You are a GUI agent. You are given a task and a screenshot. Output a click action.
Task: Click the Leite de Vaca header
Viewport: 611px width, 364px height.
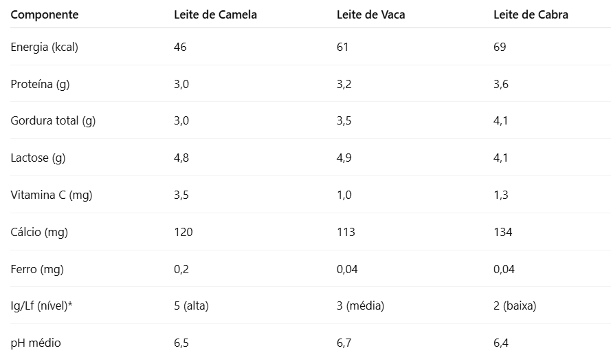tap(370, 15)
